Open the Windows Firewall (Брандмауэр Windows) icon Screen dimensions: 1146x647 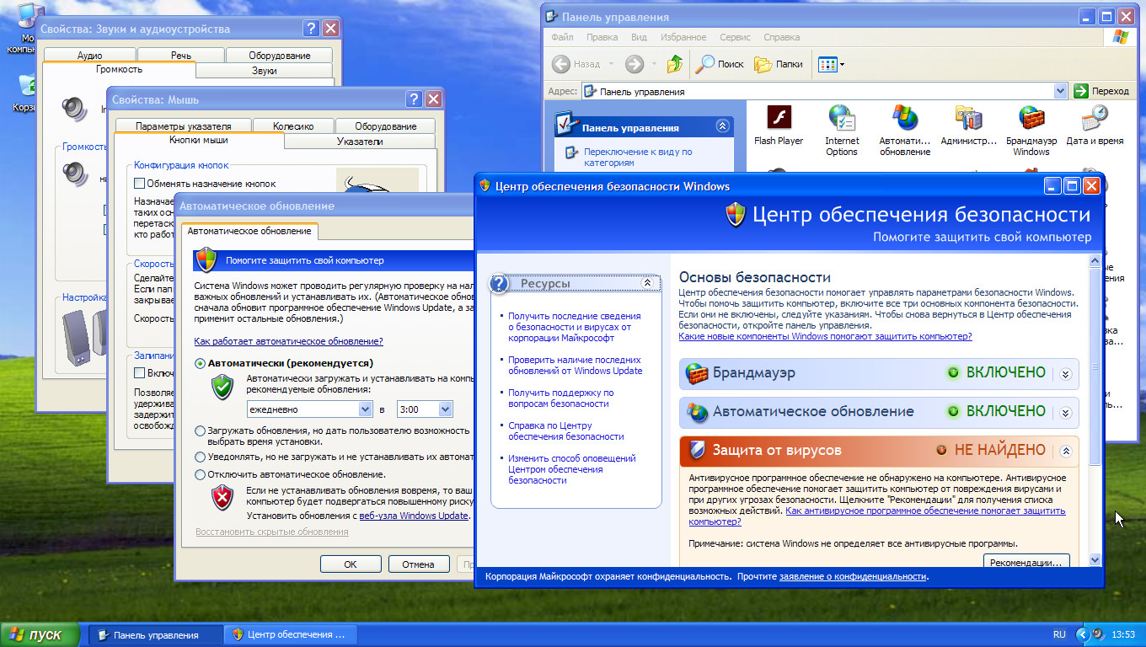click(x=1031, y=118)
